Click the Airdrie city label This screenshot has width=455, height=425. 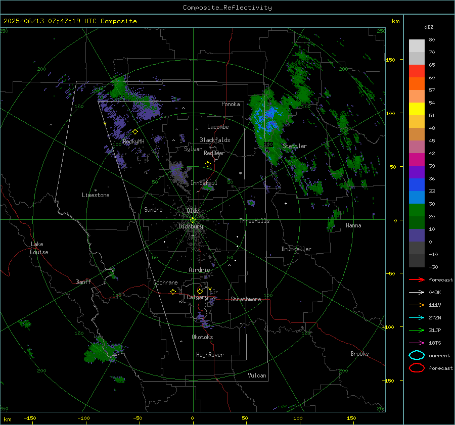[199, 270]
